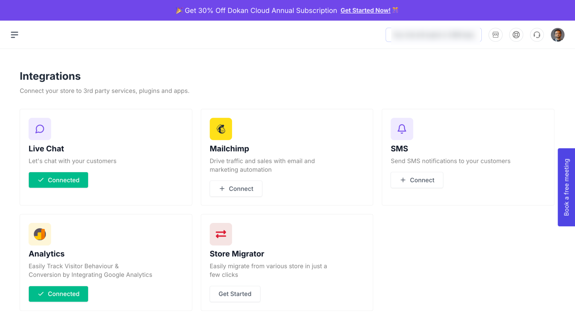Click the Live Chat speech bubble icon
The width and height of the screenshot is (575, 330).
(40, 129)
